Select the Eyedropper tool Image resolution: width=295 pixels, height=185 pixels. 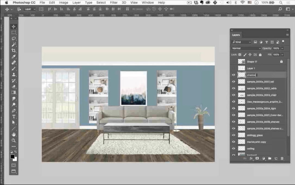(x=14, y=56)
